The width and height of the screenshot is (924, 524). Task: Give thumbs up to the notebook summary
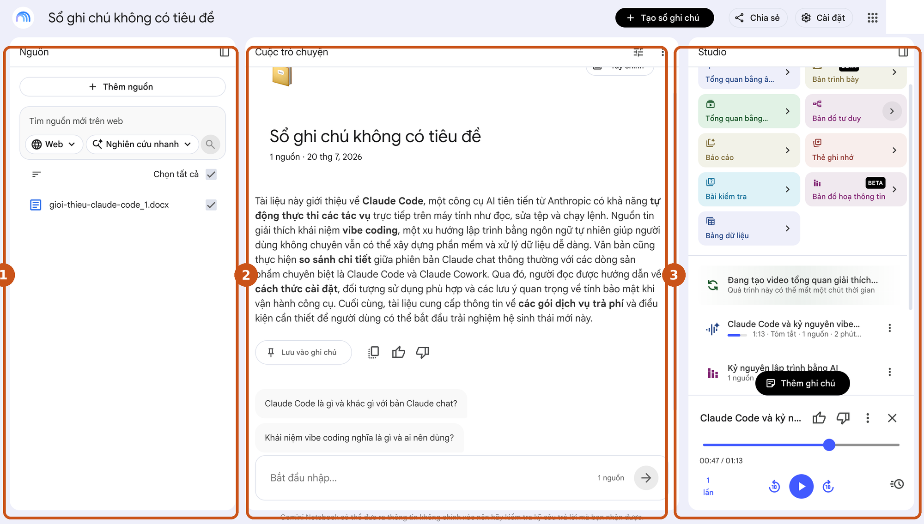(398, 353)
